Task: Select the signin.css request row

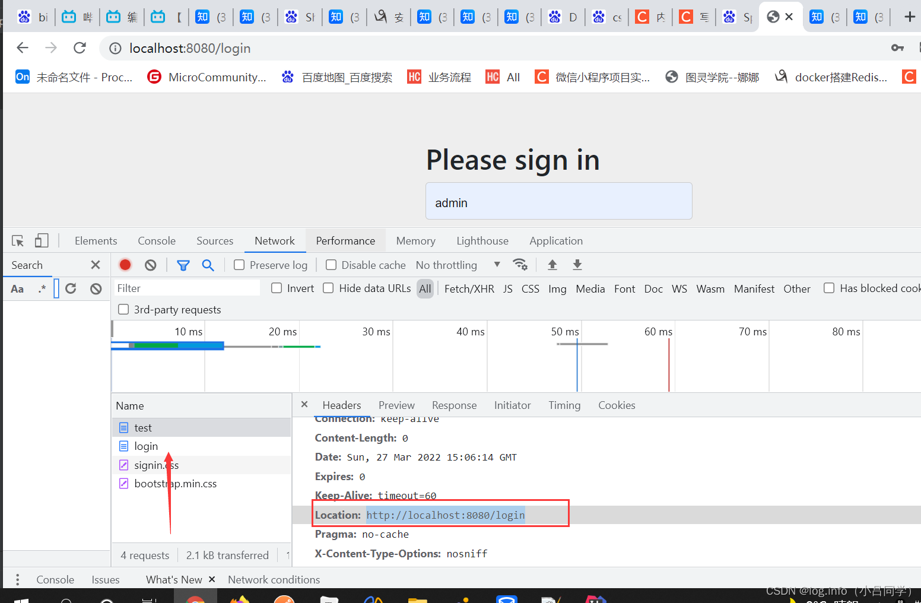Action: click(202, 465)
